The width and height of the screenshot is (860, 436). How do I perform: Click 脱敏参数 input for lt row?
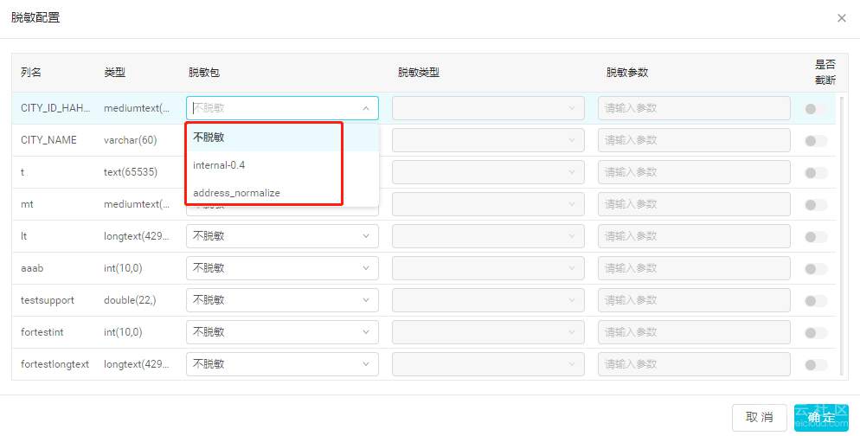694,236
